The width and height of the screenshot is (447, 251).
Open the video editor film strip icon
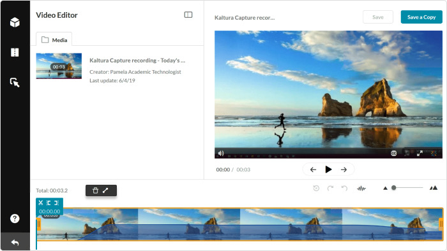(15, 52)
